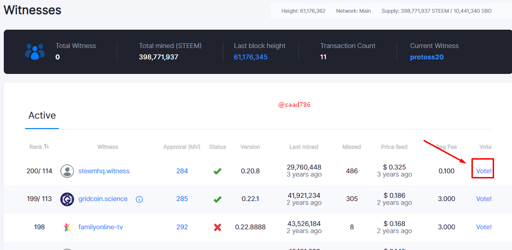Sort the table by the Rank column
This screenshot has height=250, width=512.
pos(39,147)
